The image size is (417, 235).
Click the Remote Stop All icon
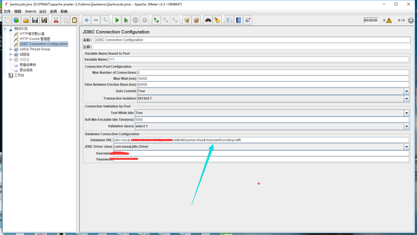pos(166,20)
